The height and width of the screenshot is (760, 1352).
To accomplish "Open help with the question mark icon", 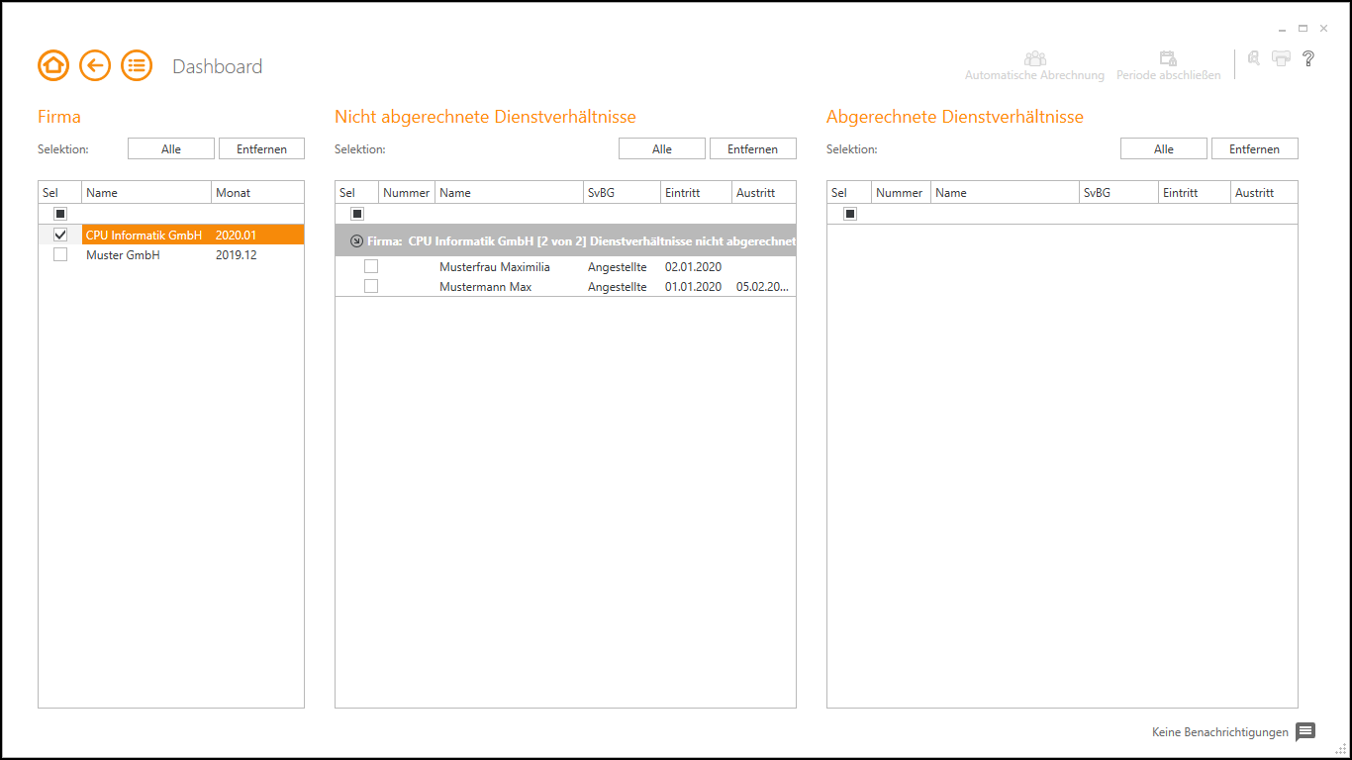I will tap(1308, 58).
